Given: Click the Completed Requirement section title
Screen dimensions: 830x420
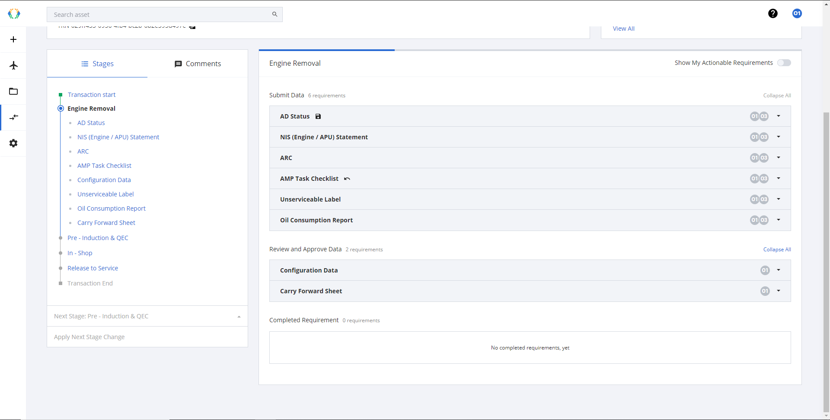Looking at the screenshot, I should (x=304, y=320).
